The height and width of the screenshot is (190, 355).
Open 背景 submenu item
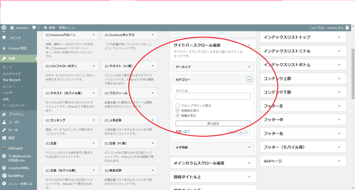pyautogui.click(x=6, y=99)
